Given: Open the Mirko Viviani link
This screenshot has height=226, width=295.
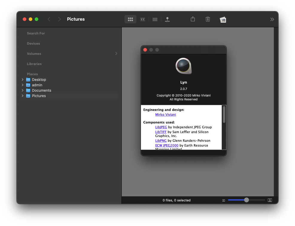Looking at the screenshot, I should [x=165, y=114].
